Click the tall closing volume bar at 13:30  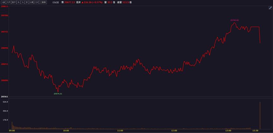point(260,115)
